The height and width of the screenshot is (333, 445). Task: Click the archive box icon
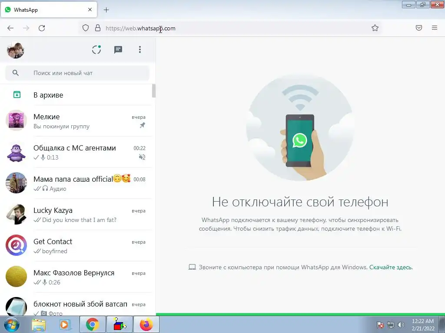pos(17,95)
